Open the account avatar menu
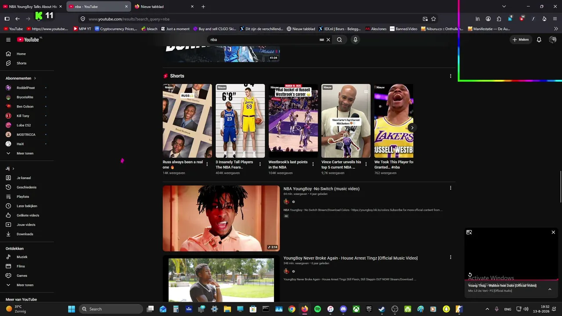Screen dimensions: 562x316 553,39
